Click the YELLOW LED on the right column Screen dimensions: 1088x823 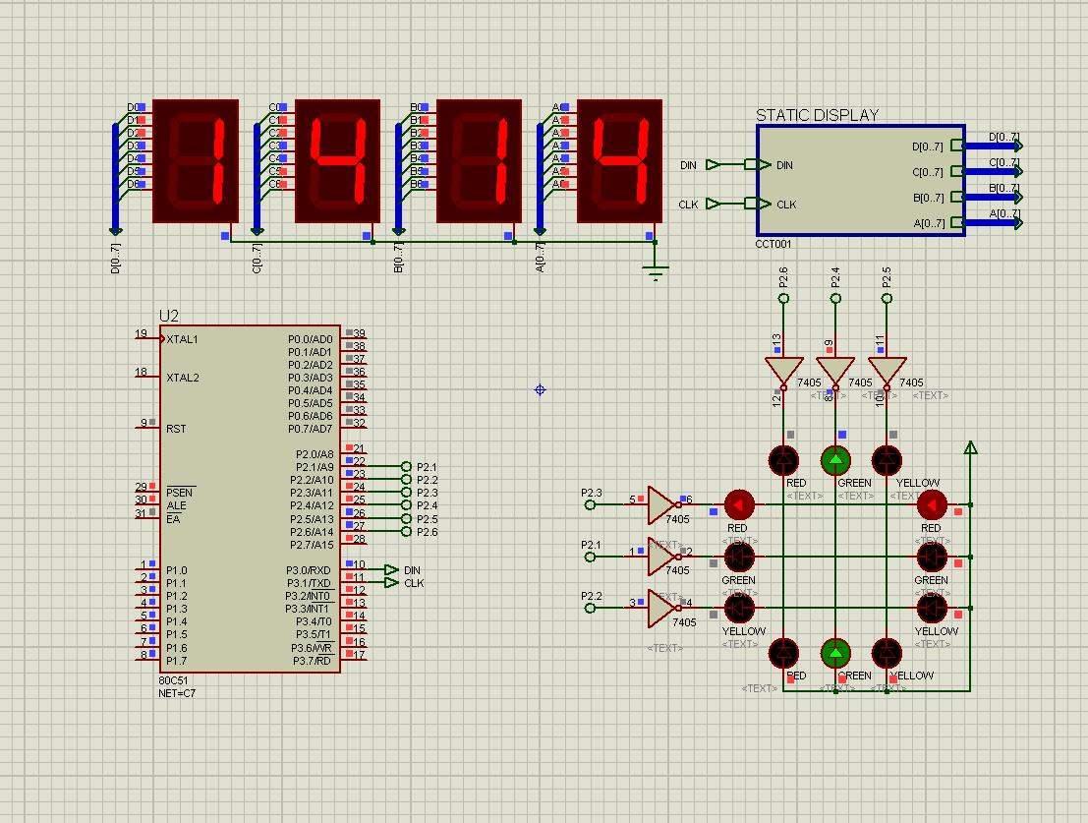(x=932, y=609)
